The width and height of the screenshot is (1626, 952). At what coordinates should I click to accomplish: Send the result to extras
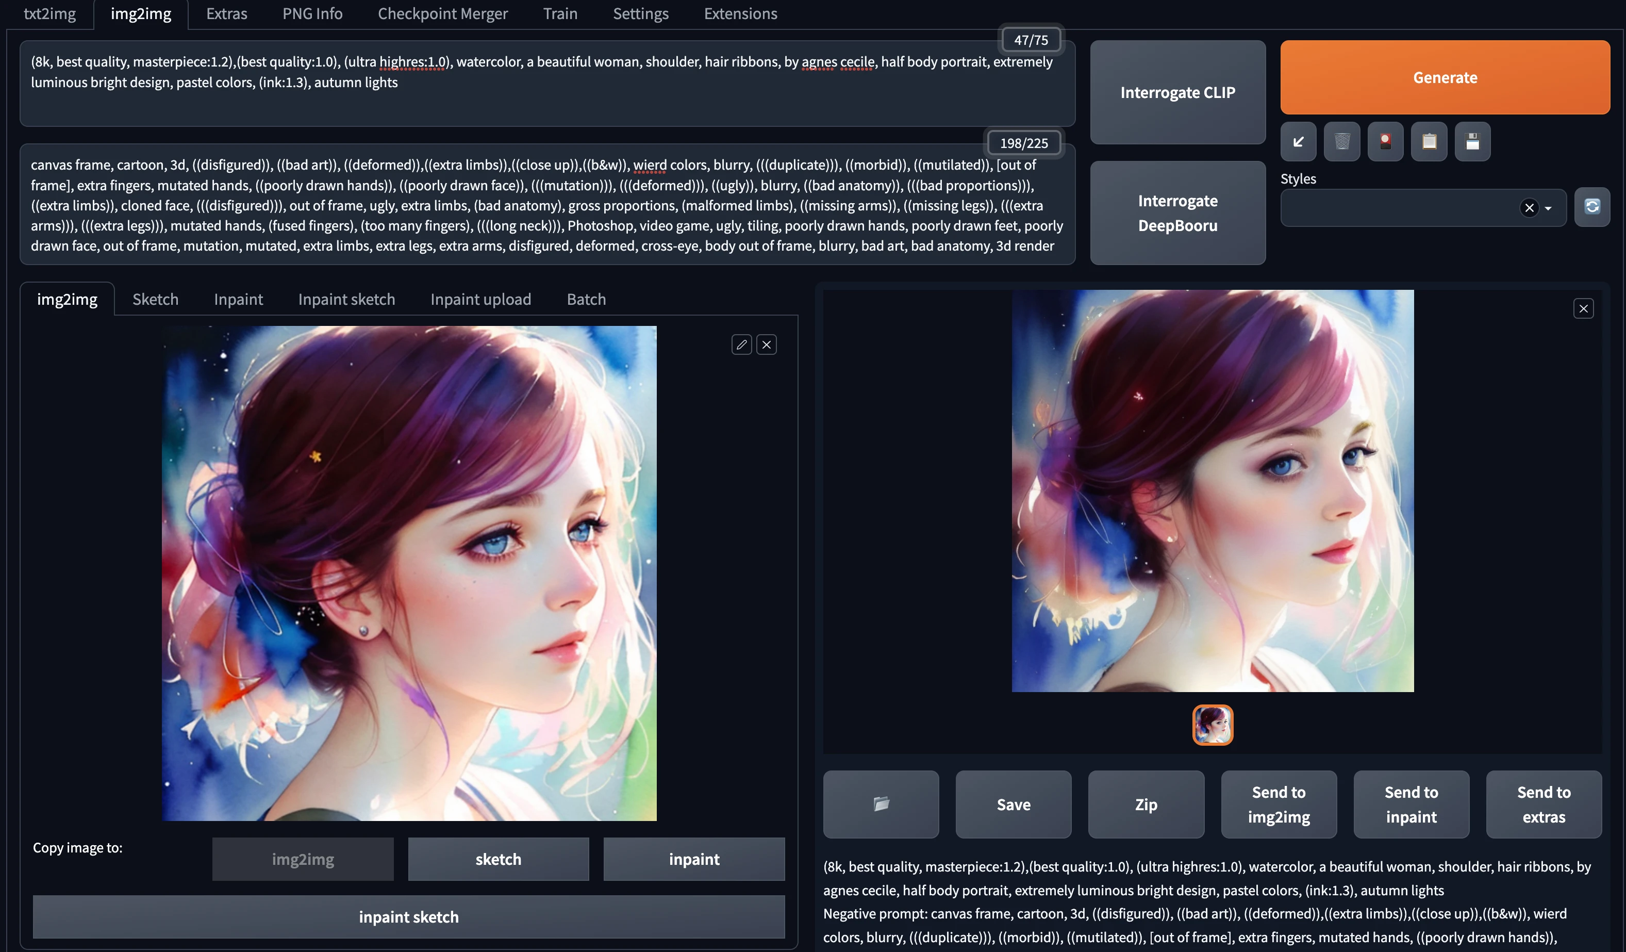[x=1544, y=804]
